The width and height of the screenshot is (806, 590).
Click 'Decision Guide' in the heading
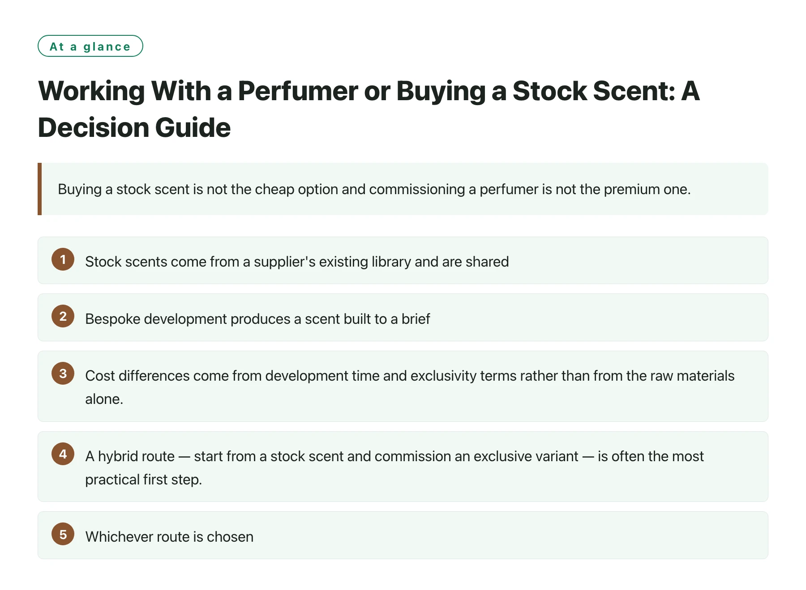pos(134,127)
